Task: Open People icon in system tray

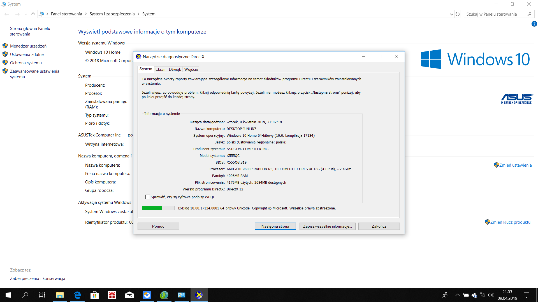Action: point(445,295)
